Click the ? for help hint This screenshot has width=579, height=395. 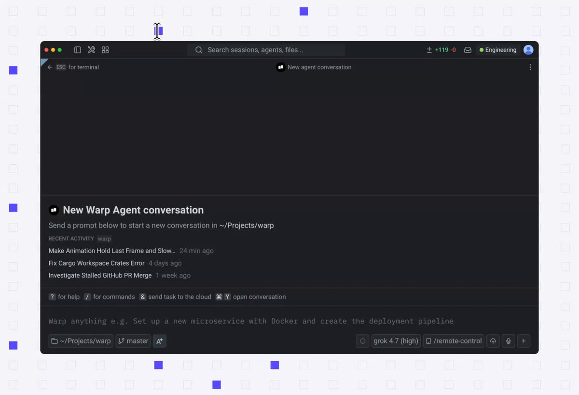click(x=64, y=297)
